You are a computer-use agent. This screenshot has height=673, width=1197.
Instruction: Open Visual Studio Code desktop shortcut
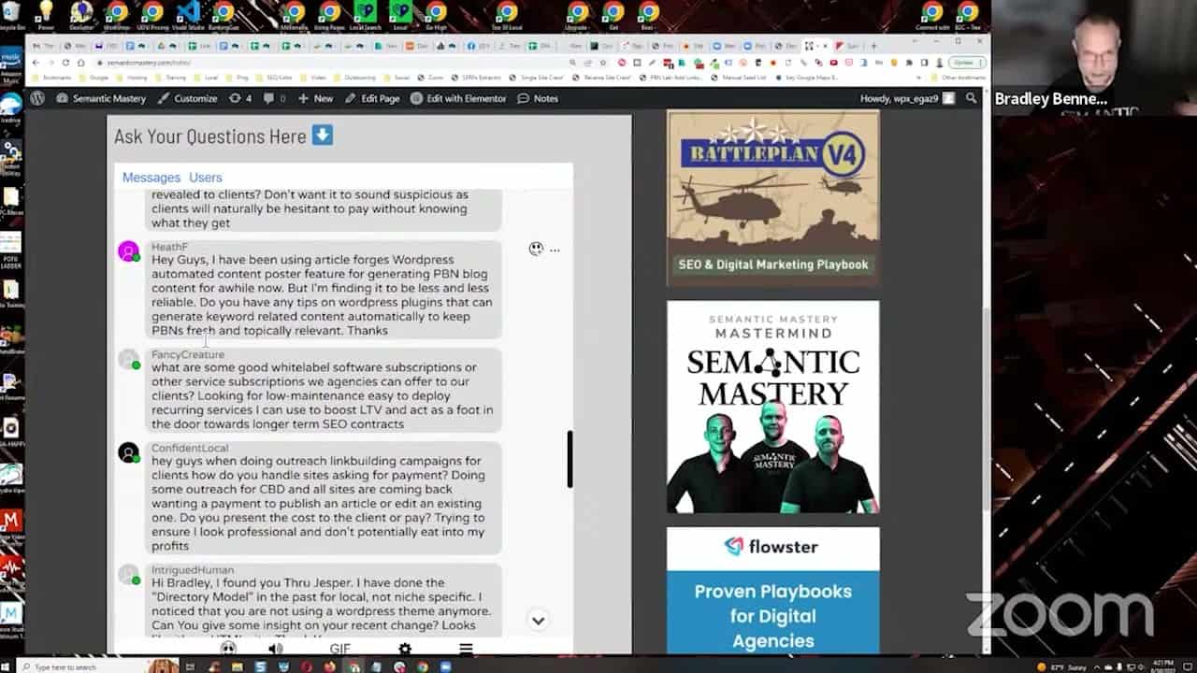click(x=188, y=15)
